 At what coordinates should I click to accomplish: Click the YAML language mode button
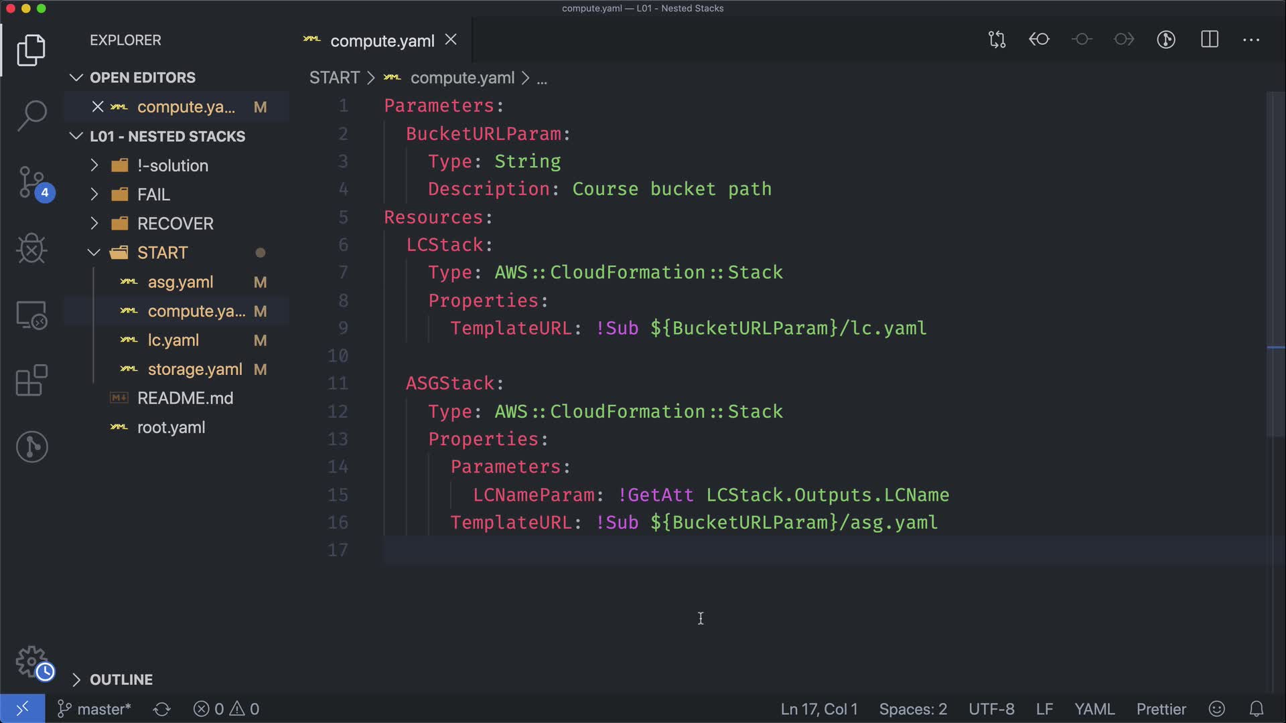[x=1094, y=709]
